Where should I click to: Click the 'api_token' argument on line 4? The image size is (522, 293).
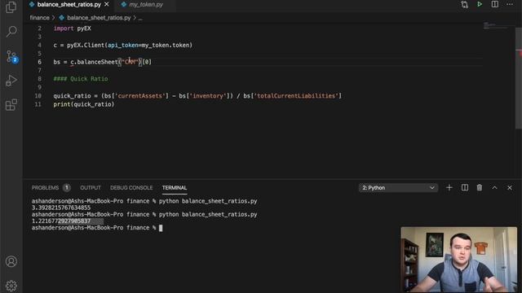tap(122, 46)
